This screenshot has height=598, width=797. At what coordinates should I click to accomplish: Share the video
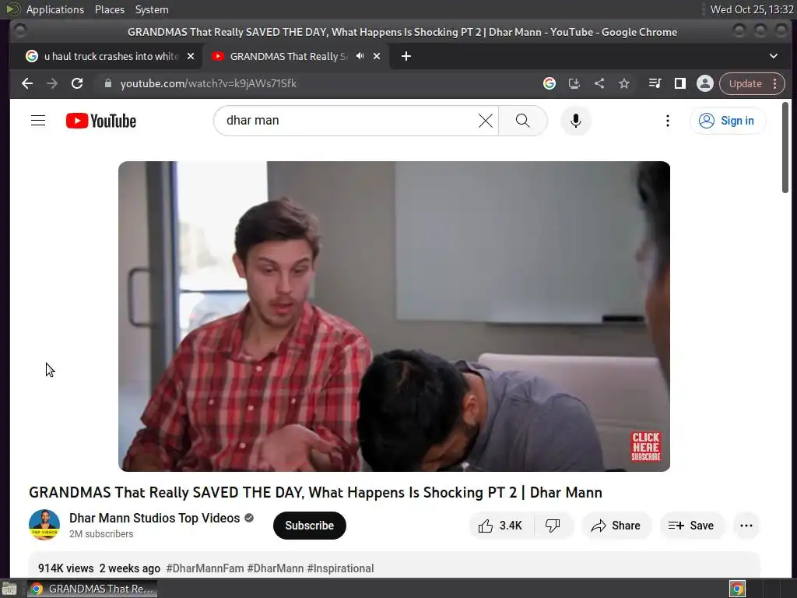click(616, 526)
